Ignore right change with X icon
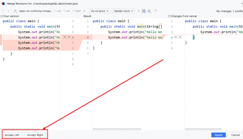Screen dimensions: 243x139 (180, 37)
